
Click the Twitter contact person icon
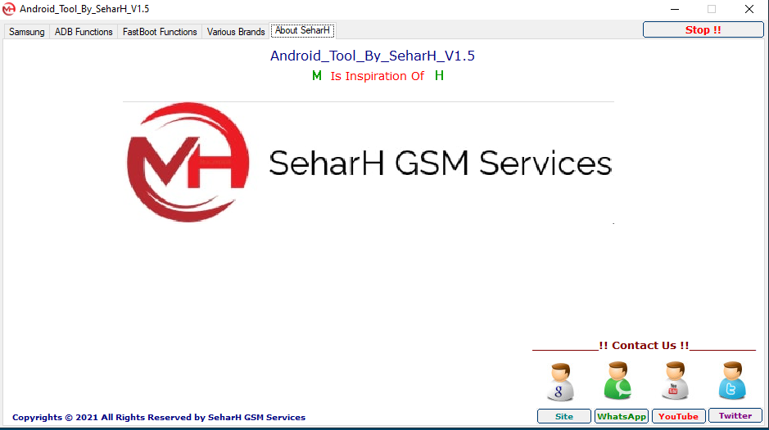(732, 381)
